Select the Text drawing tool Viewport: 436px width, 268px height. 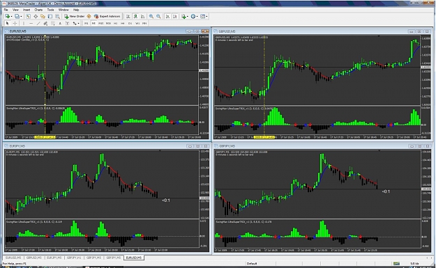(60, 23)
